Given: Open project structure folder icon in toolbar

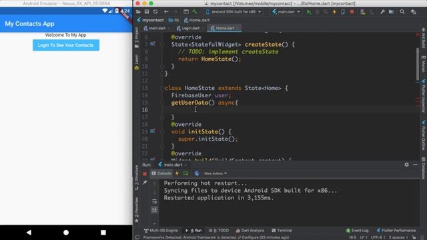Looking at the screenshot, I should coord(392,12).
